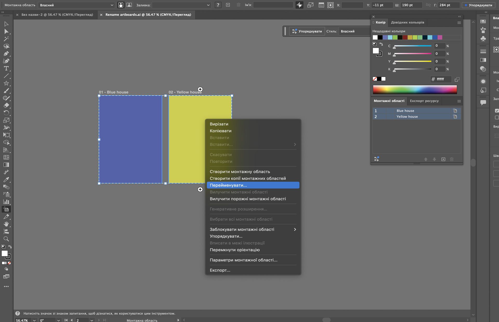Switch to the Експорт ресурсу tab

click(424, 101)
